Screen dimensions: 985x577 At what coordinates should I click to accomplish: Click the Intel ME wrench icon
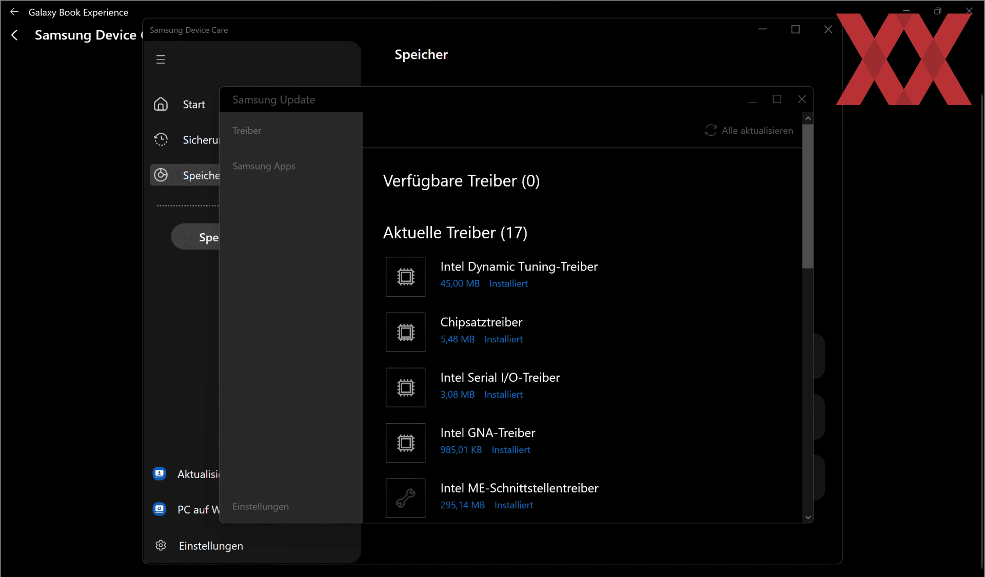point(406,498)
